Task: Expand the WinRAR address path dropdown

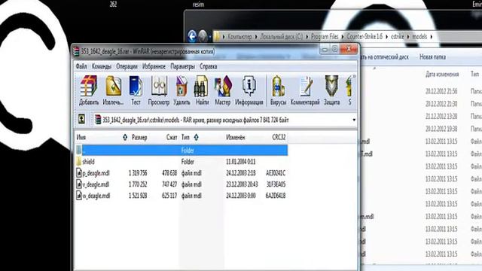Action: pos(354,120)
